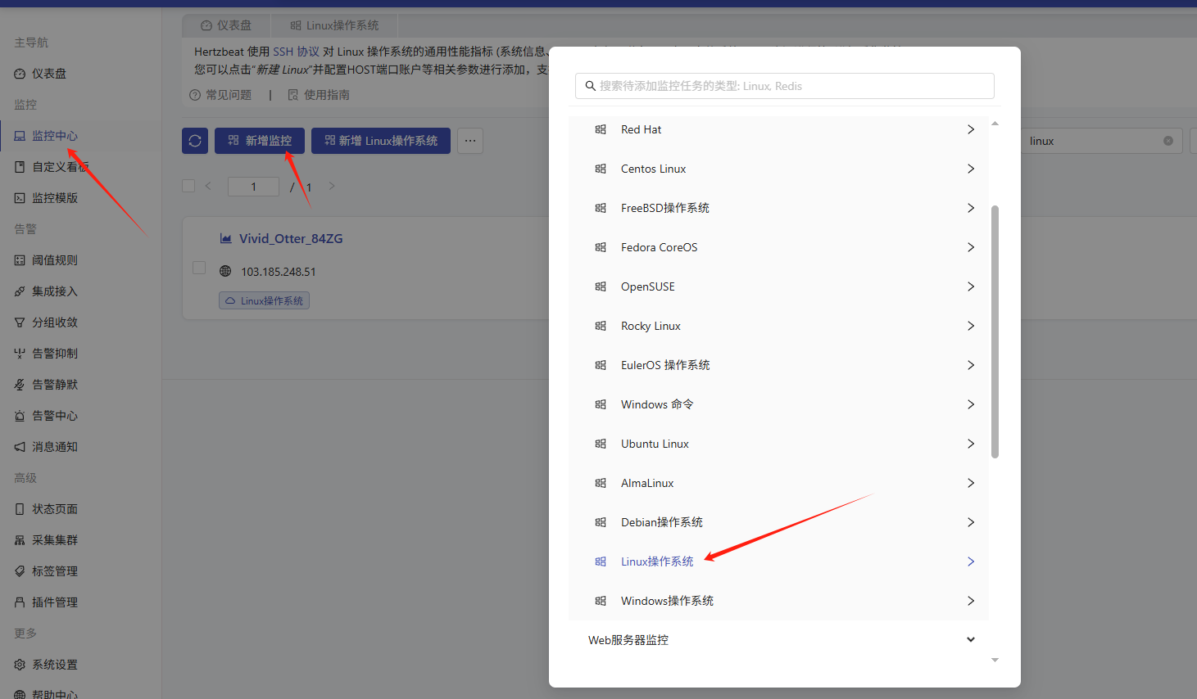Click the chevron on OpenSUSE row
The width and height of the screenshot is (1197, 699).
pyautogui.click(x=971, y=286)
